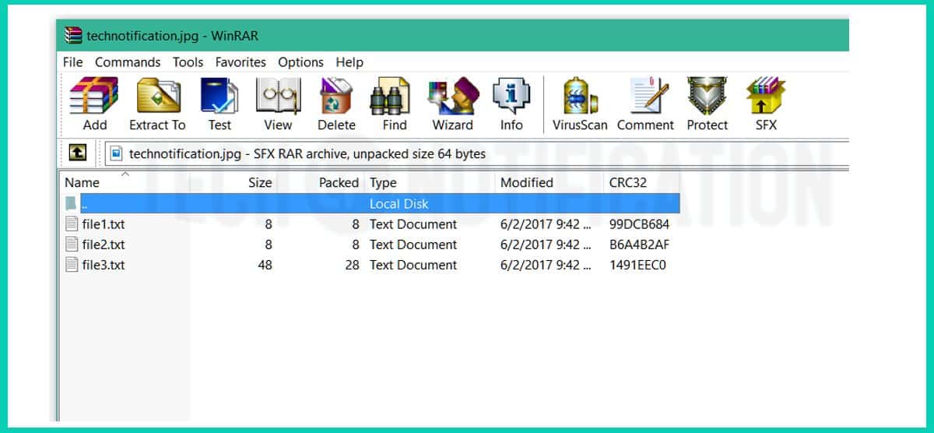This screenshot has width=934, height=433.
Task: Select the file2.txt row name
Action: (104, 245)
